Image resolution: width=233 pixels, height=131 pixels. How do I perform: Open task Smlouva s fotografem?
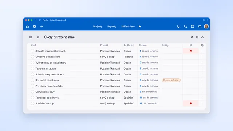48,57
